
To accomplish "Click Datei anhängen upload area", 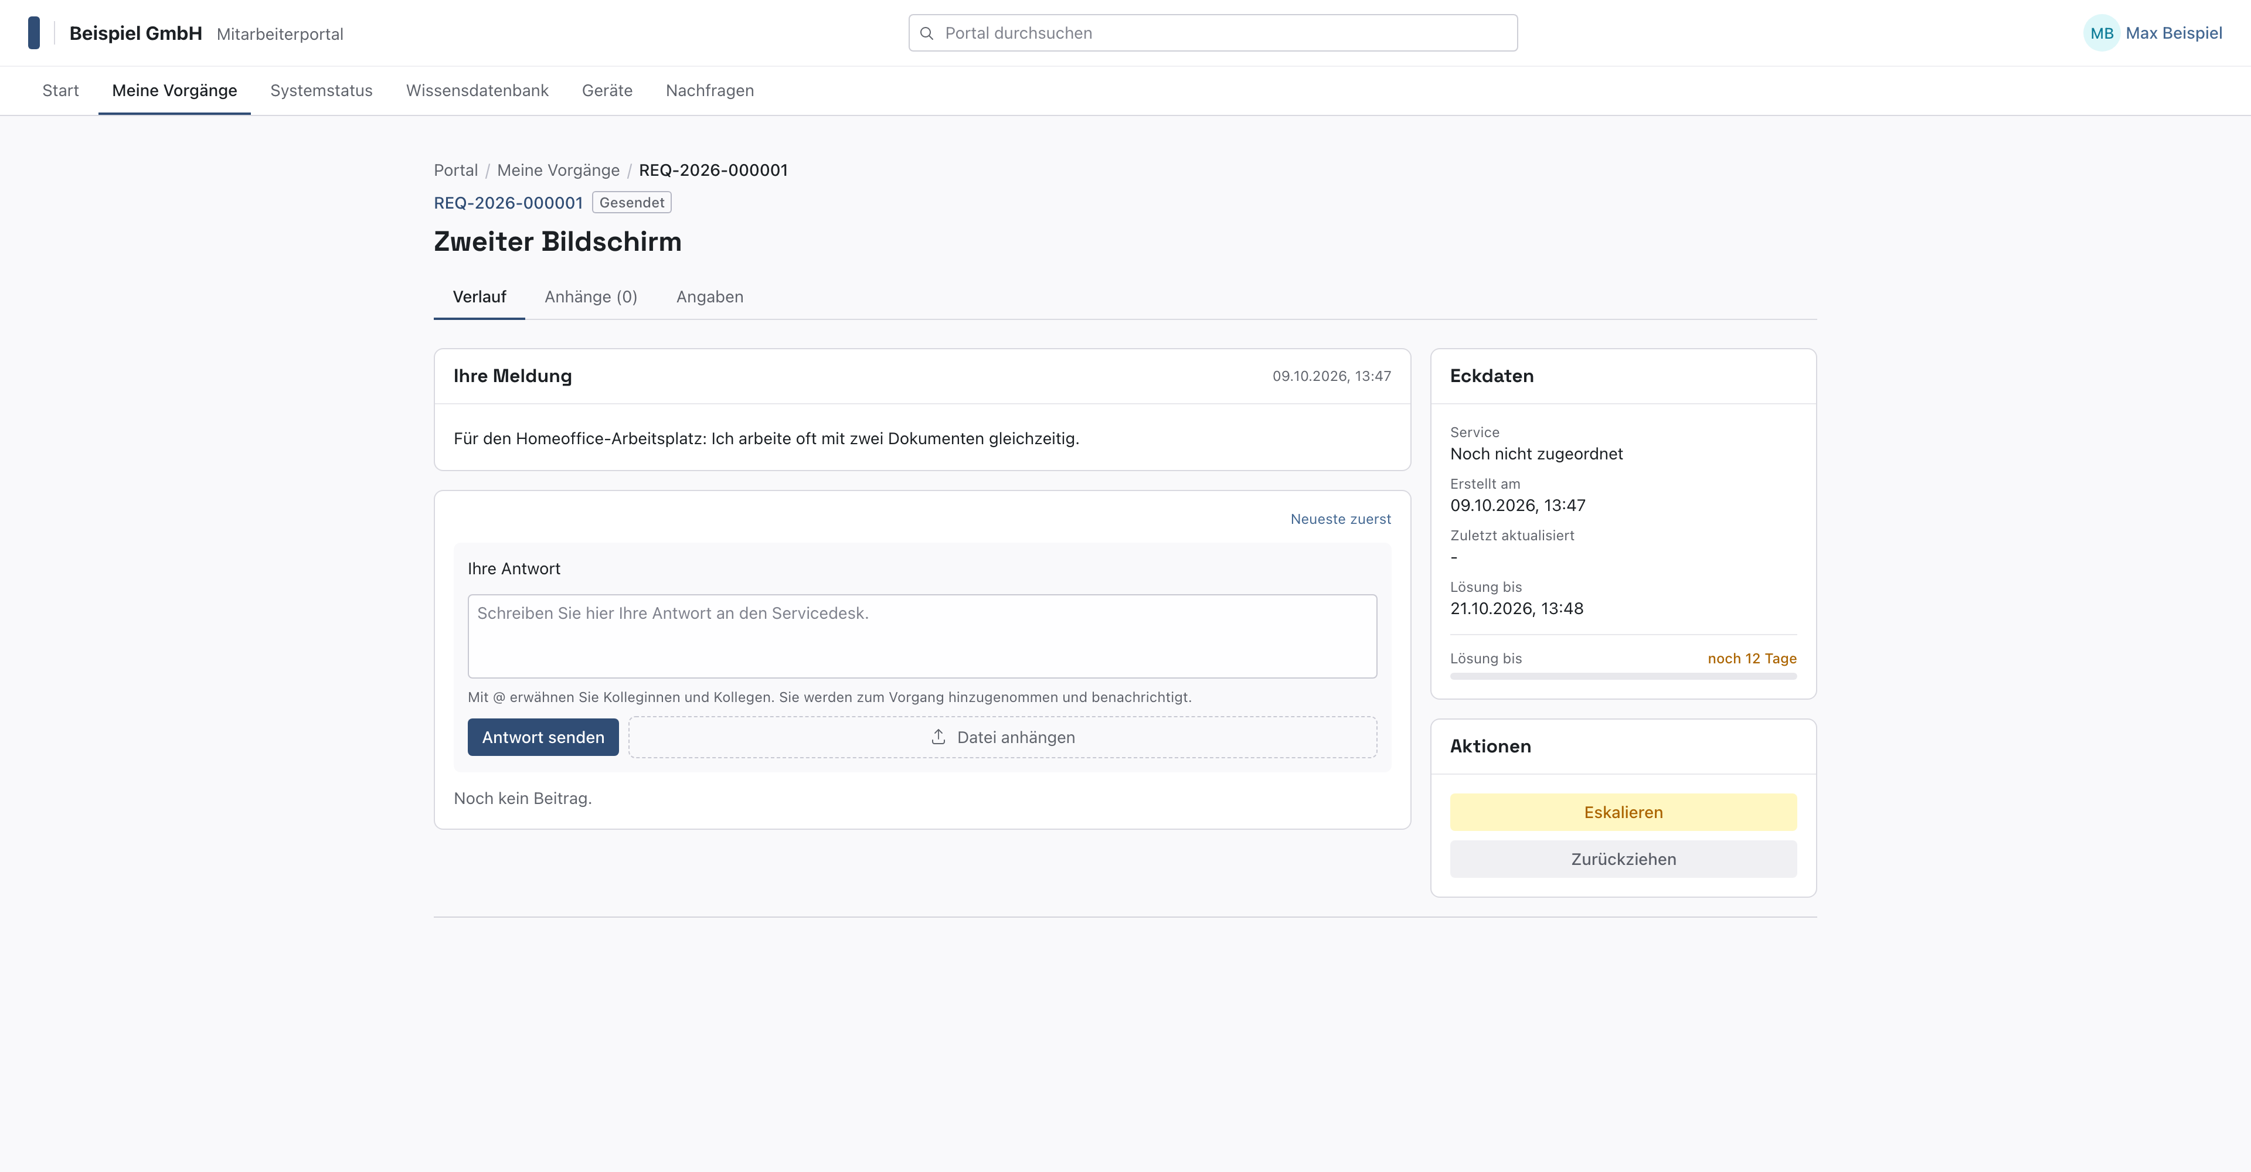I will pyautogui.click(x=1003, y=737).
